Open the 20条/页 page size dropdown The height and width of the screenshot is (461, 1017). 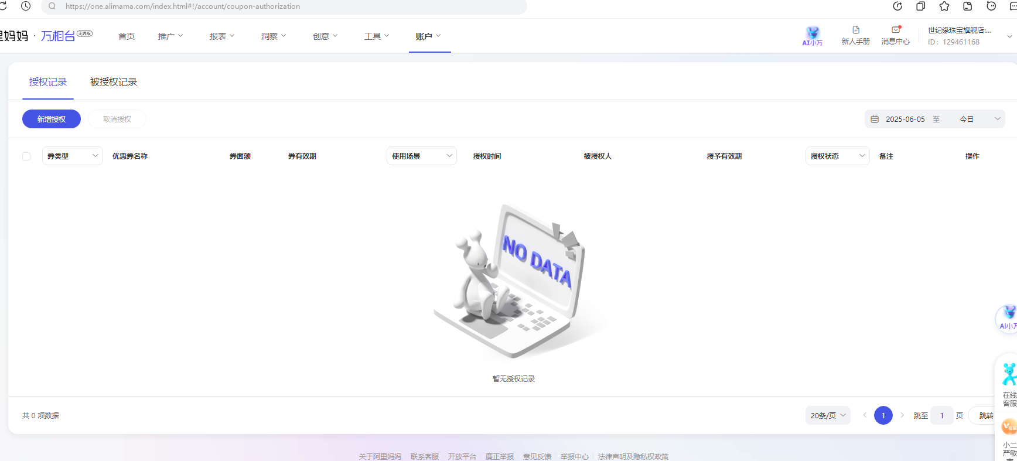click(828, 416)
